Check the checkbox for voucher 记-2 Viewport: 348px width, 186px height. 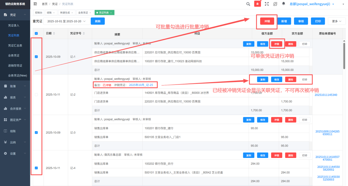(37, 95)
